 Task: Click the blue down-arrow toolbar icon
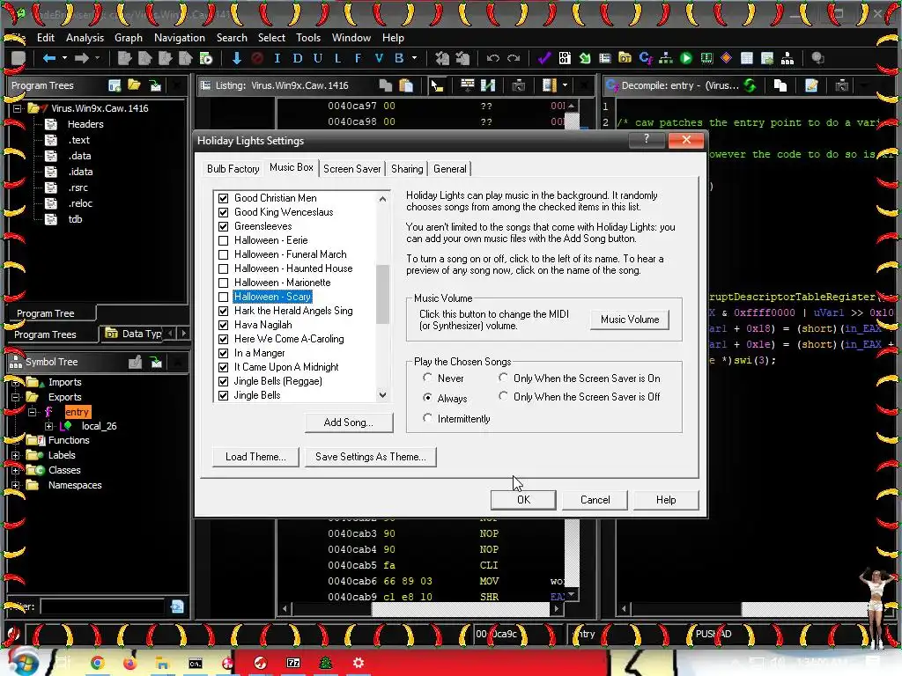click(236, 58)
